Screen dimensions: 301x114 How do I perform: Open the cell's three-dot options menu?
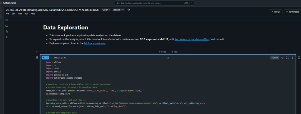tap(292, 58)
